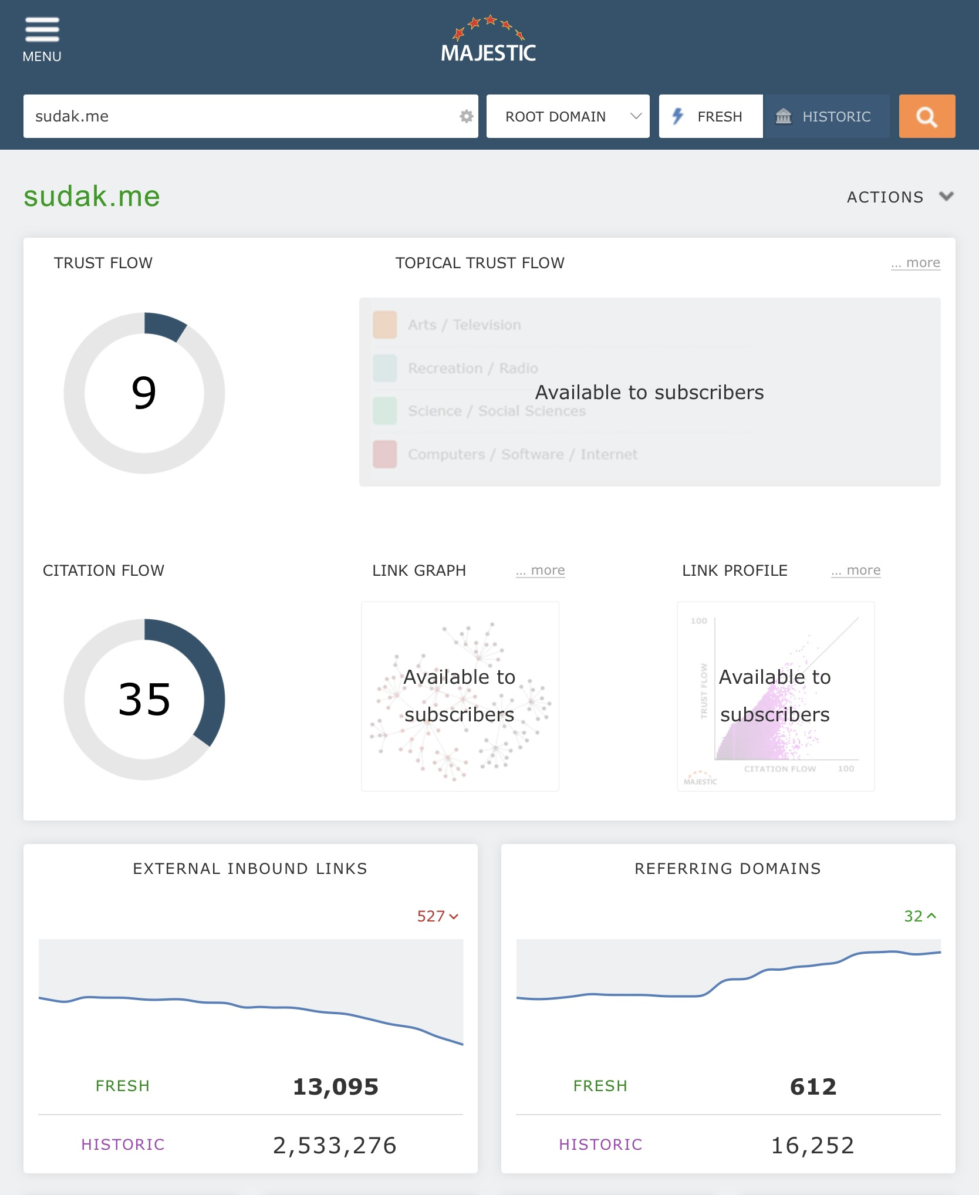The image size is (979, 1195).
Task: Click the Trust Flow 9 gauge
Action: point(144,393)
